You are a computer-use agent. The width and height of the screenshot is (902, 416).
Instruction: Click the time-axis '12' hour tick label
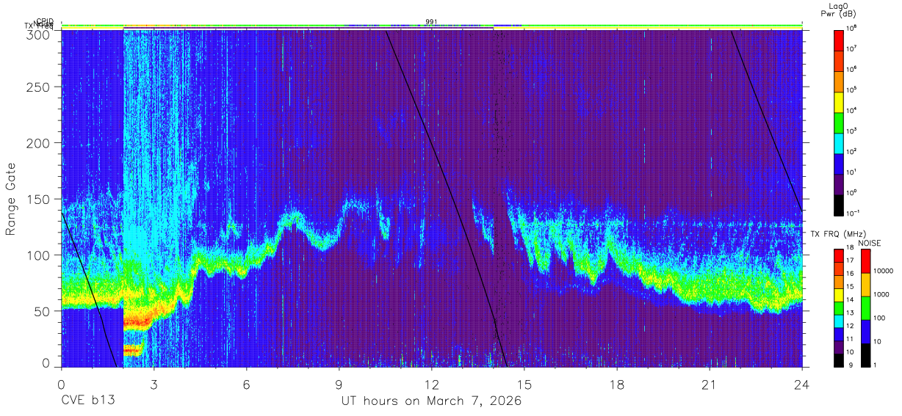point(431,385)
